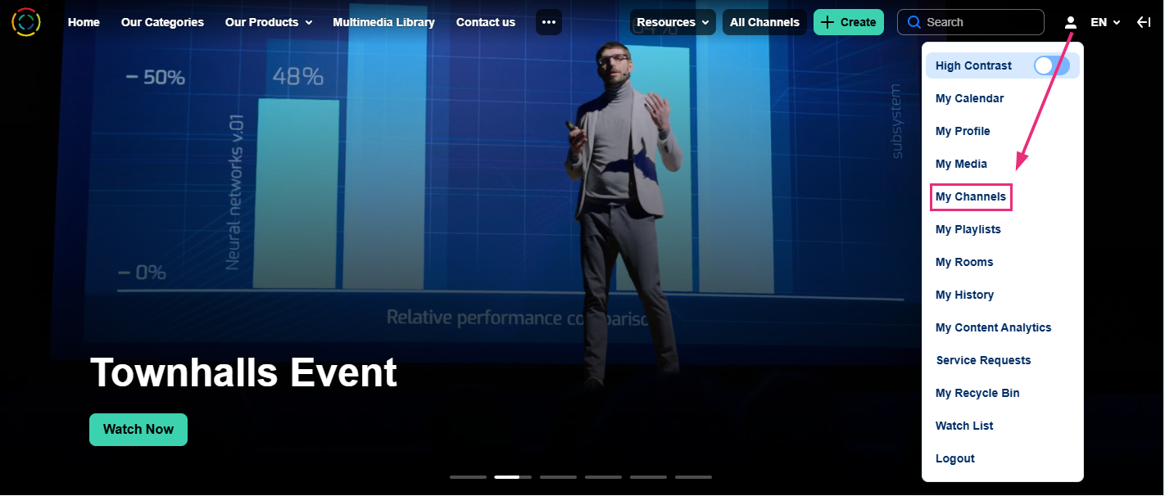Click the All Channels button
This screenshot has width=1165, height=496.
[764, 22]
